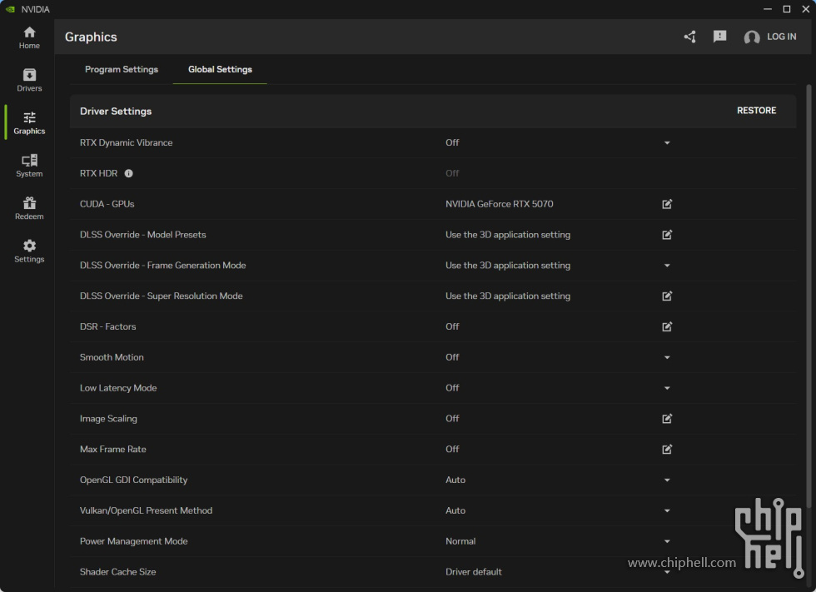The image size is (816, 592).
Task: Click the Max Frame Rate label
Action: (x=113, y=450)
